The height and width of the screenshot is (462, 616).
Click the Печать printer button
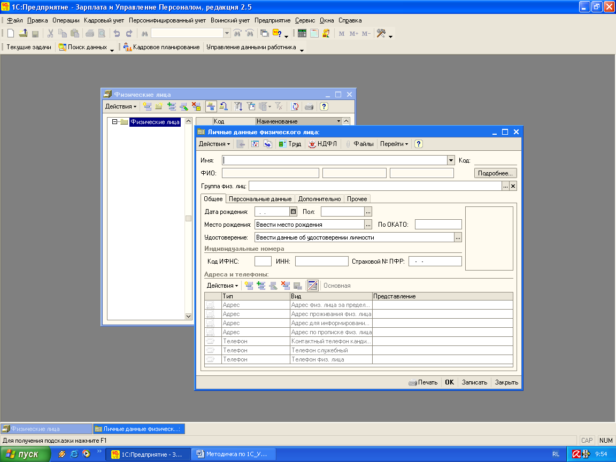point(423,382)
